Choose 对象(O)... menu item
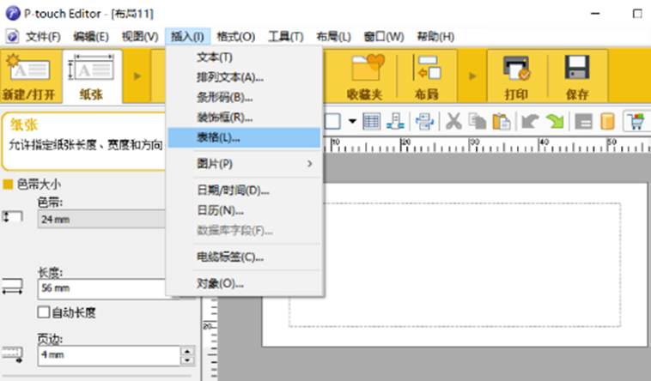The width and height of the screenshot is (651, 381). (244, 283)
